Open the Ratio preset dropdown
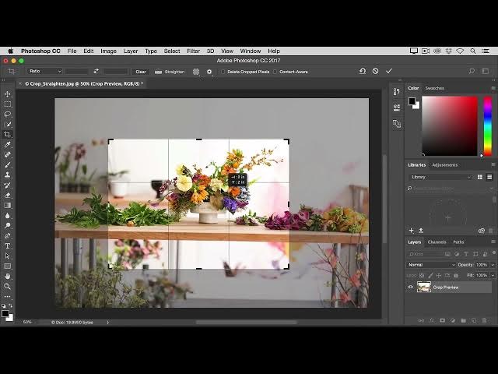Screen dimensions: 498x374 (44, 71)
